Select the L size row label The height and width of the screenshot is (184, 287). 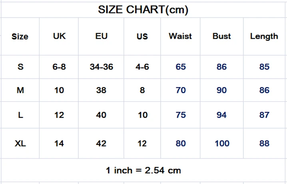coord(20,115)
